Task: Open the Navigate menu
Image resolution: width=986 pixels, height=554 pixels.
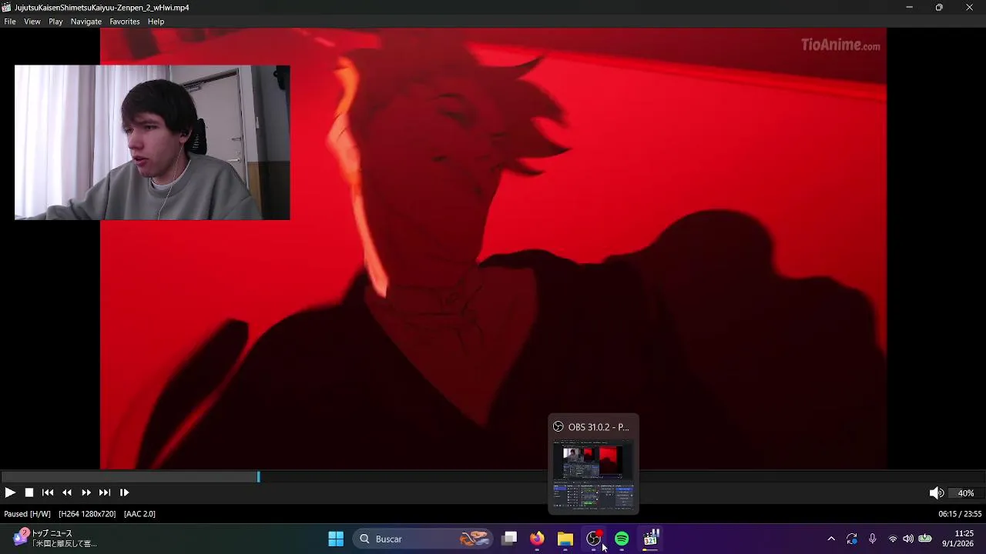Action: click(86, 22)
